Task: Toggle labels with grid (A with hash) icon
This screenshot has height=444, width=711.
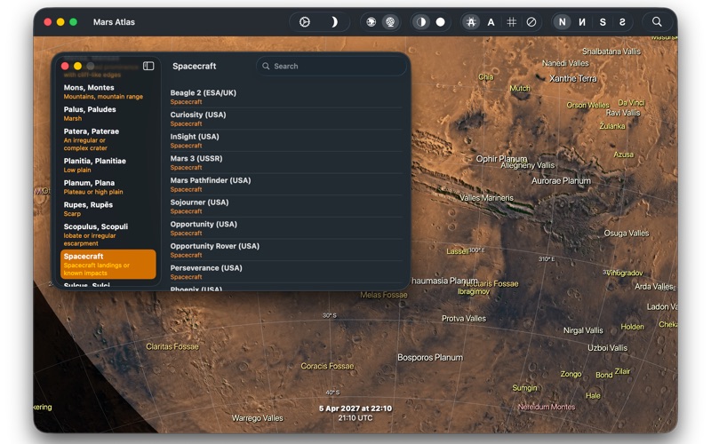Action: 471,21
